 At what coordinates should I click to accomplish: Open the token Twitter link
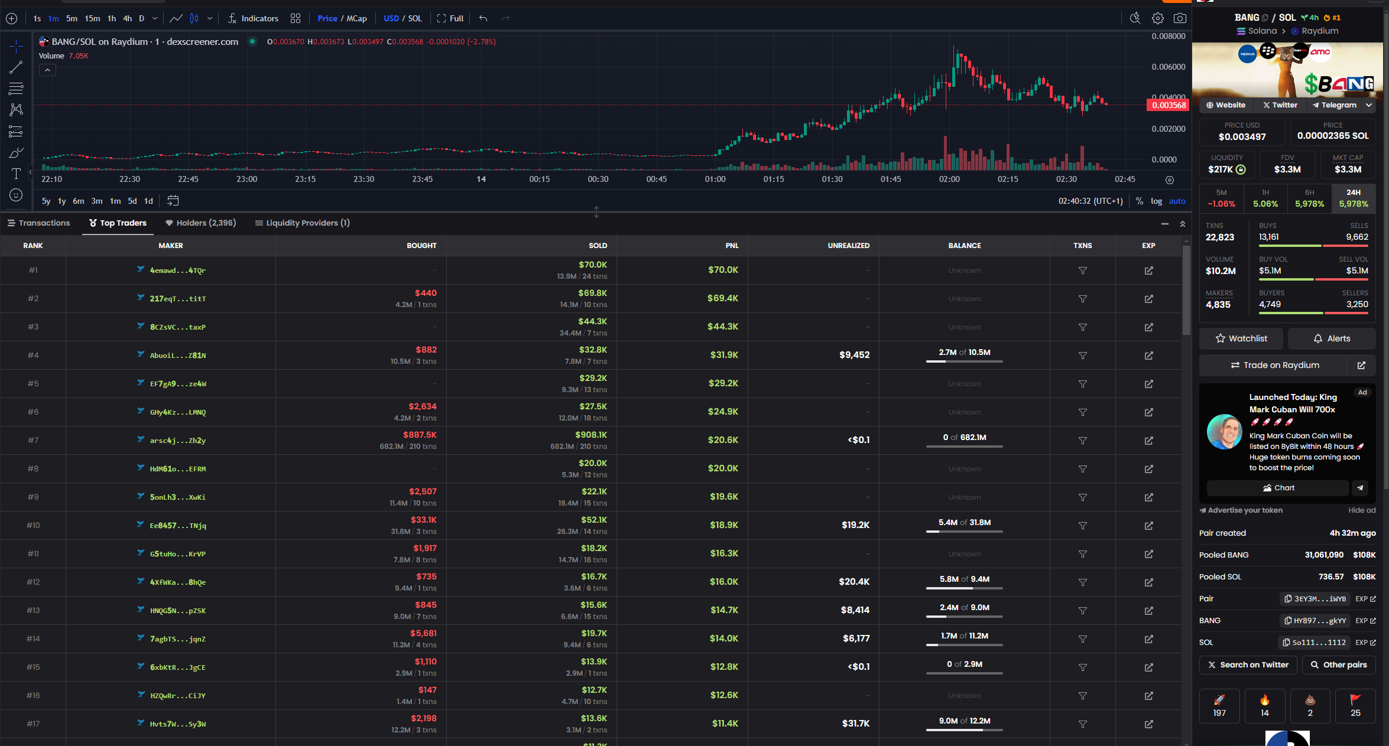(x=1280, y=105)
